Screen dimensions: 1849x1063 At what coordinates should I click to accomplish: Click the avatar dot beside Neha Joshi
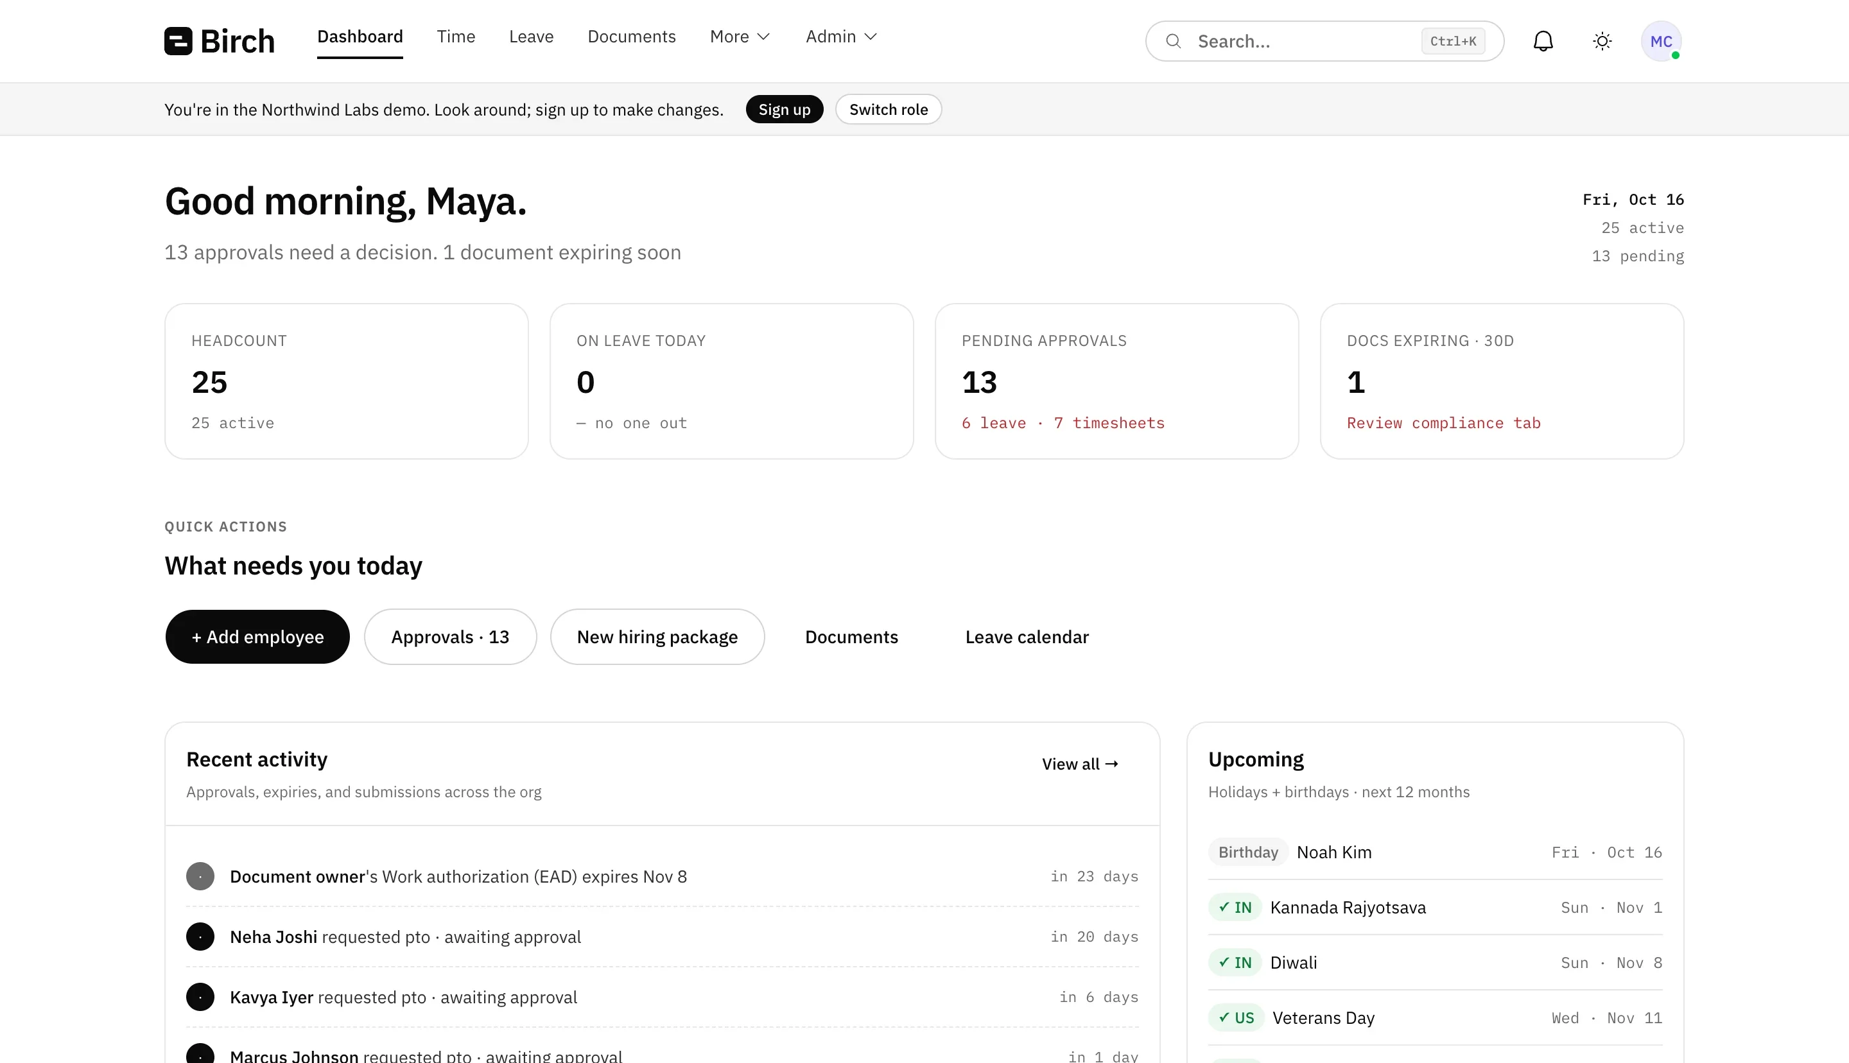coord(200,937)
